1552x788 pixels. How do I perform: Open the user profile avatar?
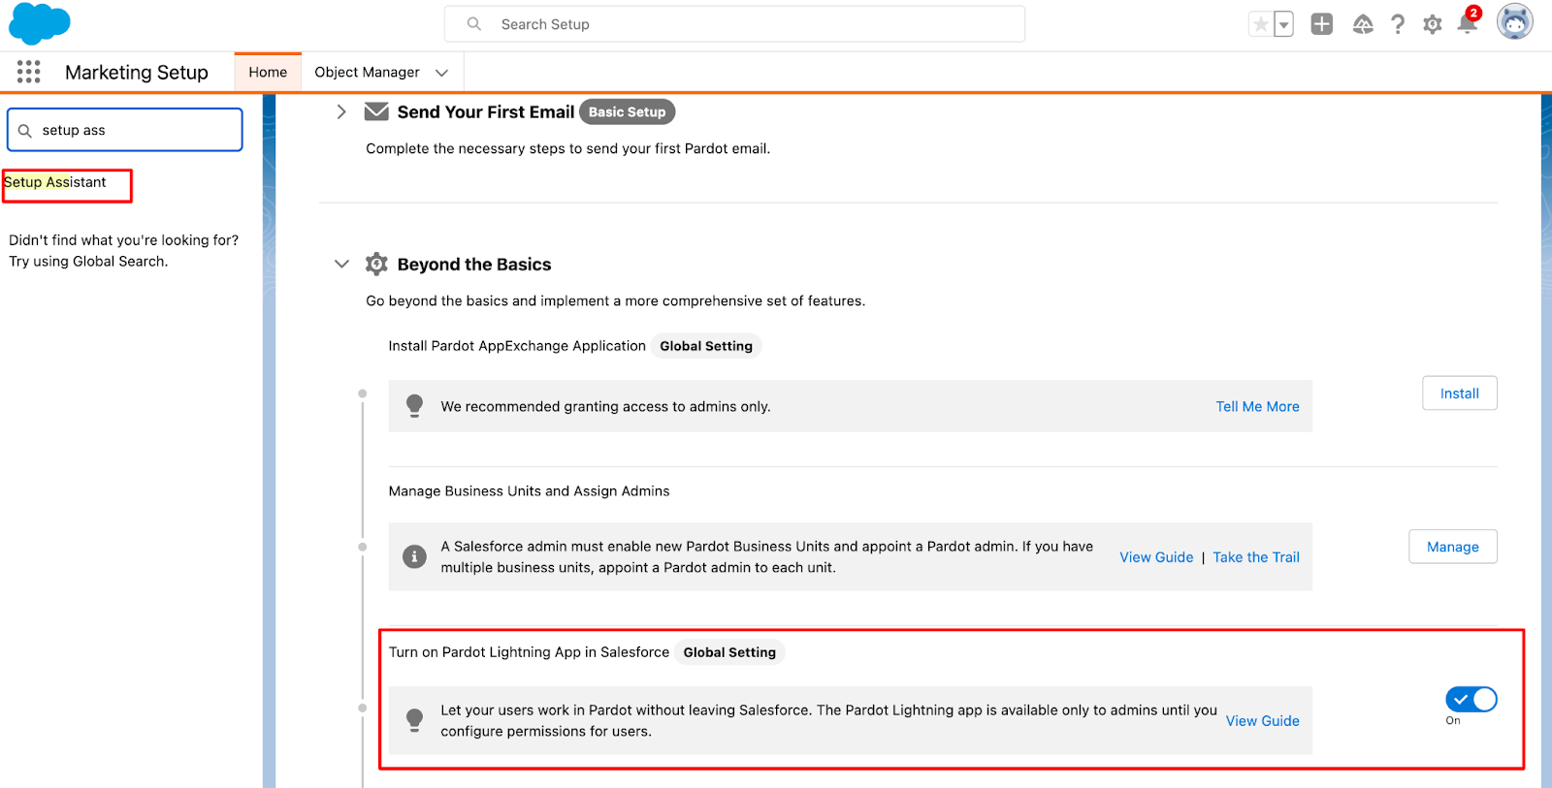click(x=1514, y=22)
